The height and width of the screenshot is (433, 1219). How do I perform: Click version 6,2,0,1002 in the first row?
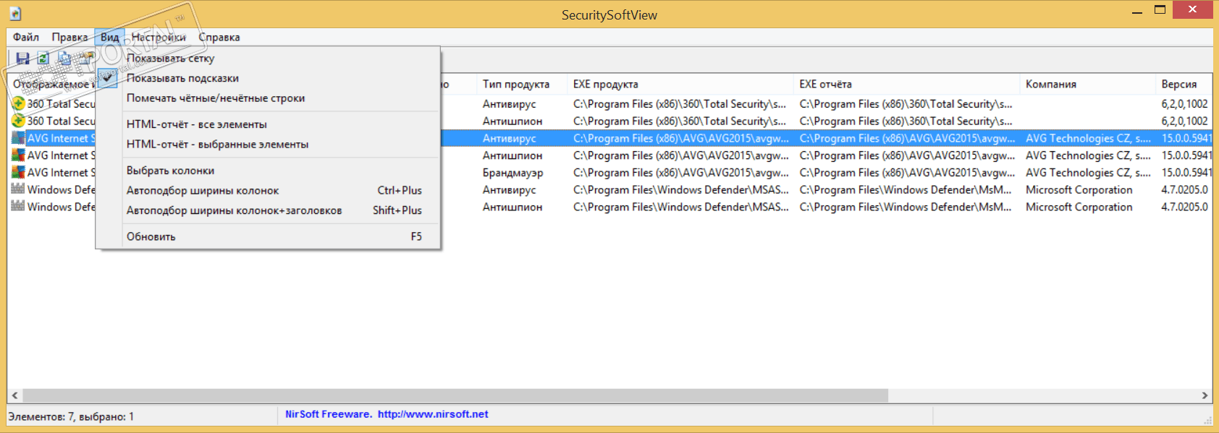tap(1184, 104)
